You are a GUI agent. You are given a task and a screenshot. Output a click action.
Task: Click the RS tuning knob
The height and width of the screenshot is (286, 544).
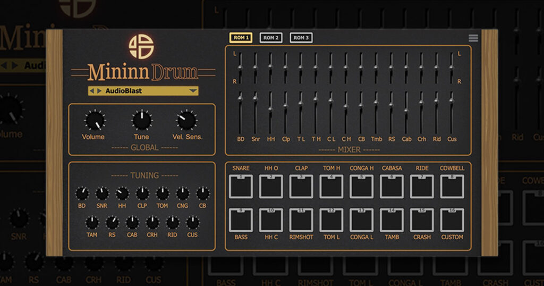click(x=112, y=223)
